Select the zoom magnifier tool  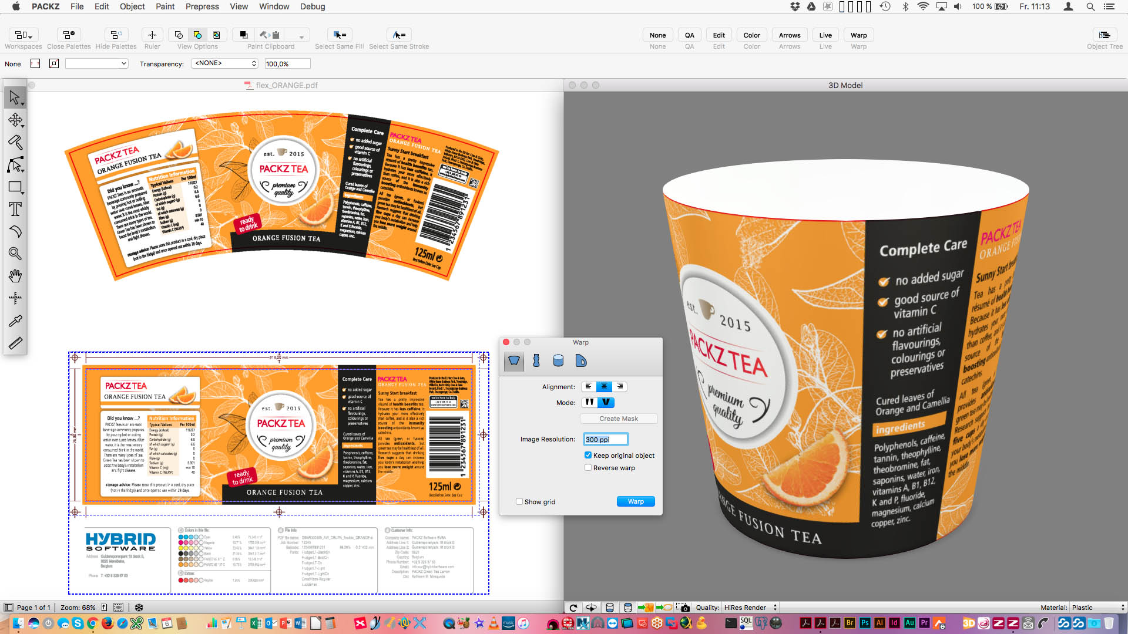tap(15, 254)
